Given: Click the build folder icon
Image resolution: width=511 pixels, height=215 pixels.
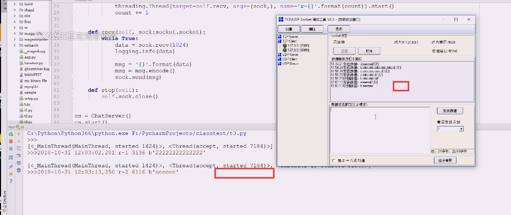Looking at the screenshot, I should coord(21,4).
